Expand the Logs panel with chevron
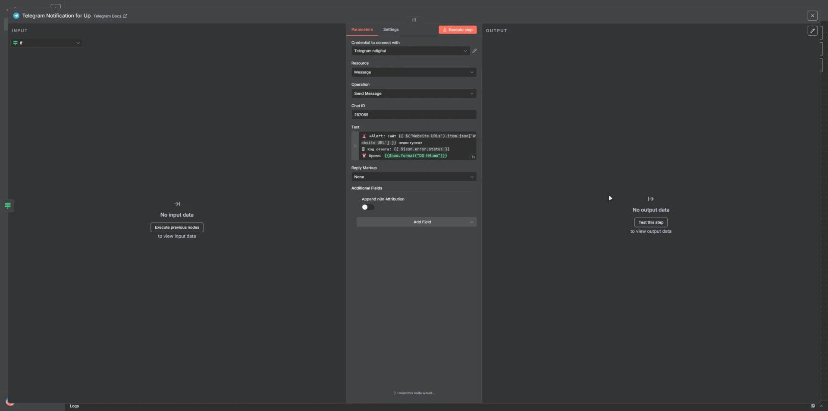Image resolution: width=828 pixels, height=411 pixels. point(821,406)
